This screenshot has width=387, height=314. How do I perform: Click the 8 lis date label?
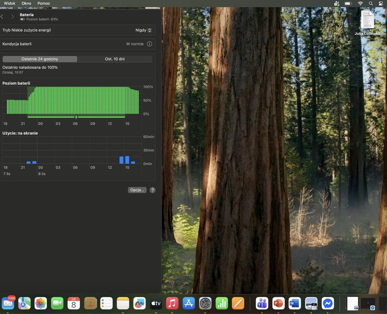coord(42,174)
